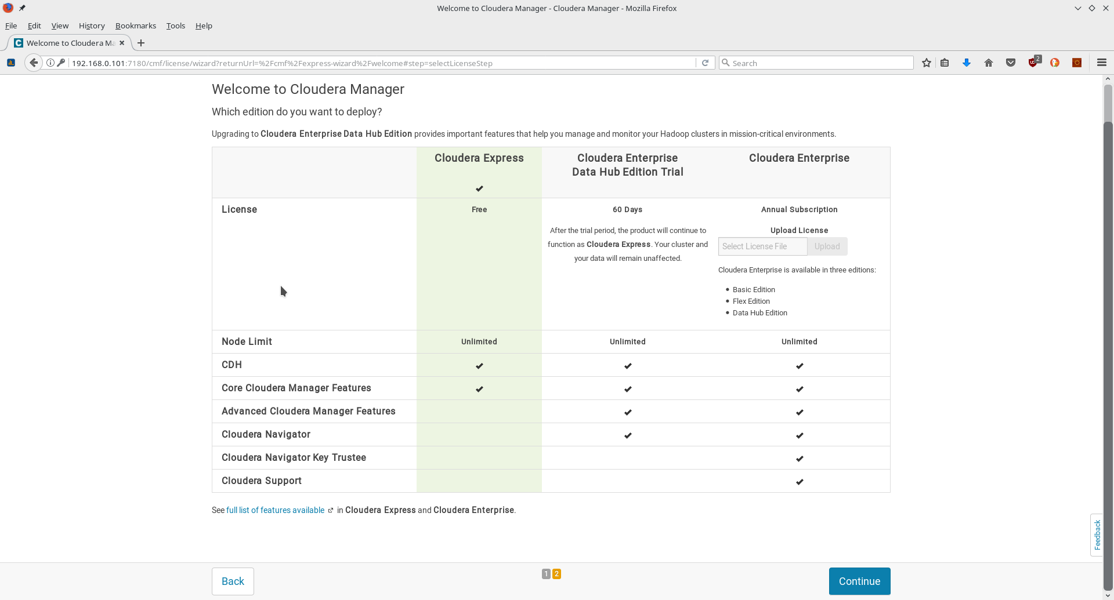
Task: Click the Upload license button
Action: [x=827, y=246]
